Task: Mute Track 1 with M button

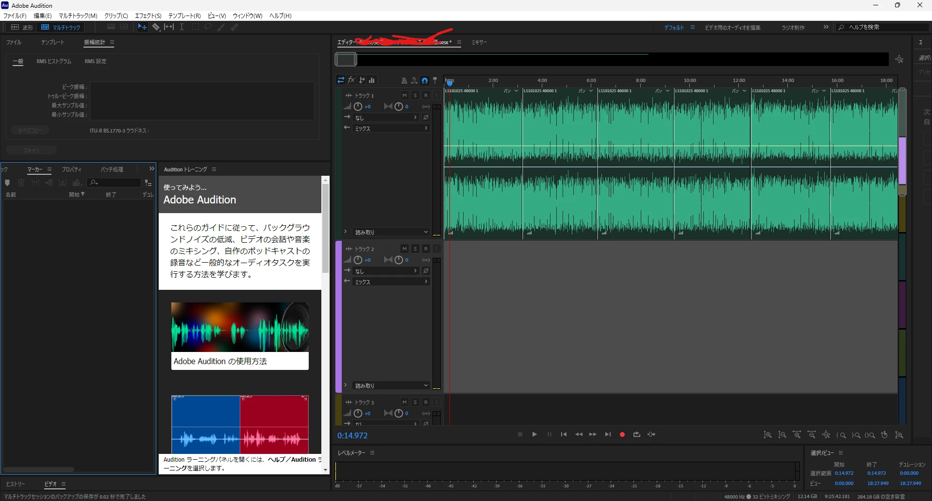Action: coord(404,96)
